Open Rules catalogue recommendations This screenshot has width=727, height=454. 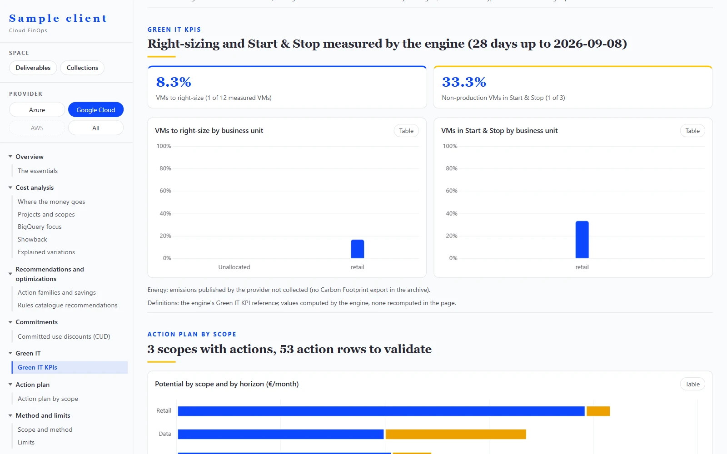(68, 305)
